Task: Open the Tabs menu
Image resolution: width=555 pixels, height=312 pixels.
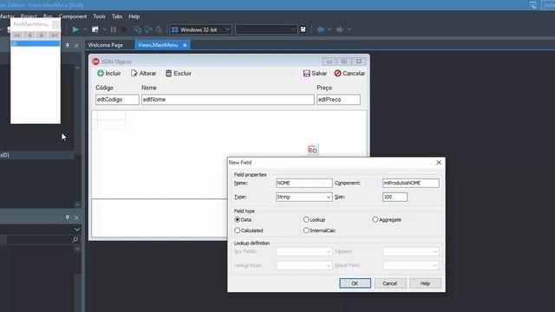Action: (117, 16)
